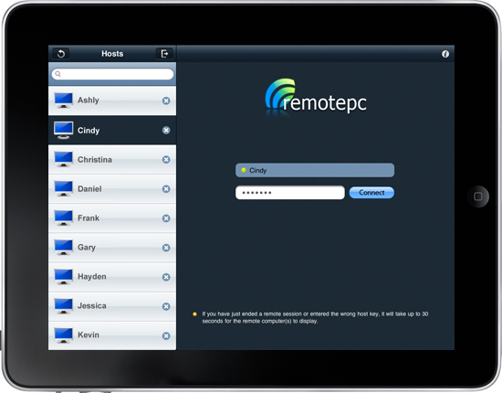
Task: Tap the logout icon beside Hosts
Action: click(164, 54)
